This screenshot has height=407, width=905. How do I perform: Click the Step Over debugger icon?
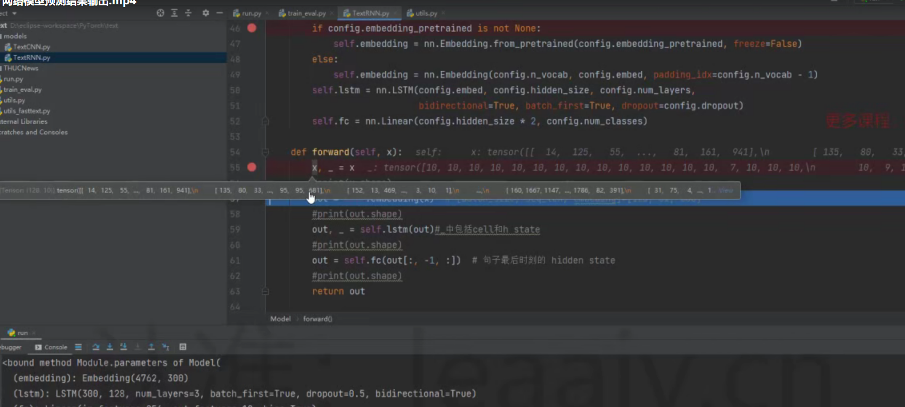point(96,347)
